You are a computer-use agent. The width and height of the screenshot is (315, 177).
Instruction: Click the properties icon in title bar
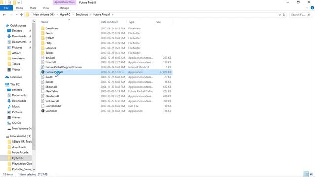(9, 2)
